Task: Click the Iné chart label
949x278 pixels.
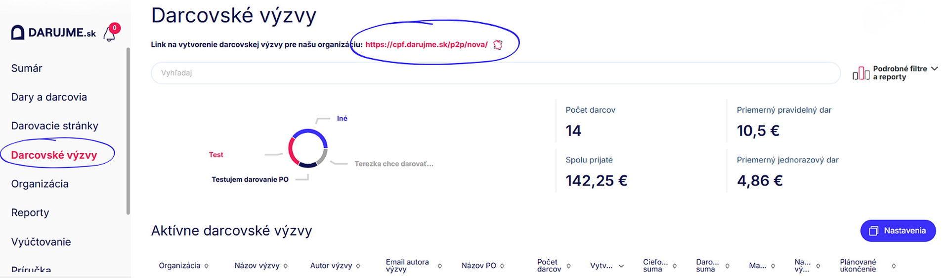Action: click(342, 118)
